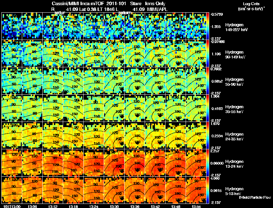
Task: Click the 'Hydrogen 149-227 keV' row label
Action: [236, 27]
